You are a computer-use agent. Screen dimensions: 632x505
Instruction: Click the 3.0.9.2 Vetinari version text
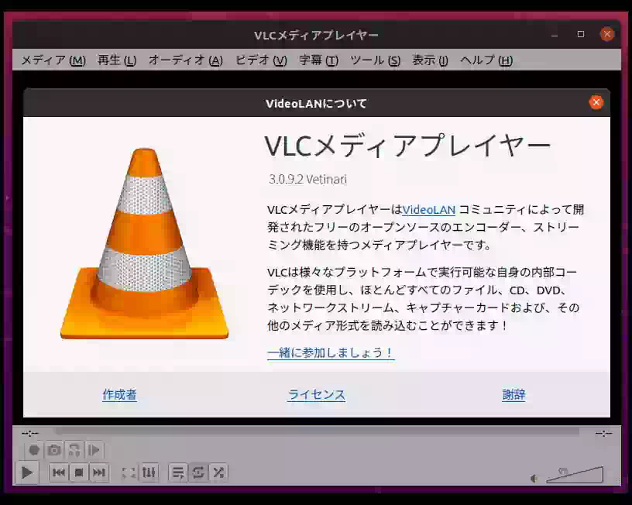pos(308,180)
